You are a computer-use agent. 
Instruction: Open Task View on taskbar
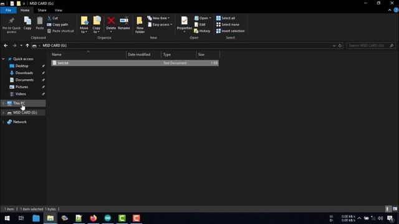point(21,218)
